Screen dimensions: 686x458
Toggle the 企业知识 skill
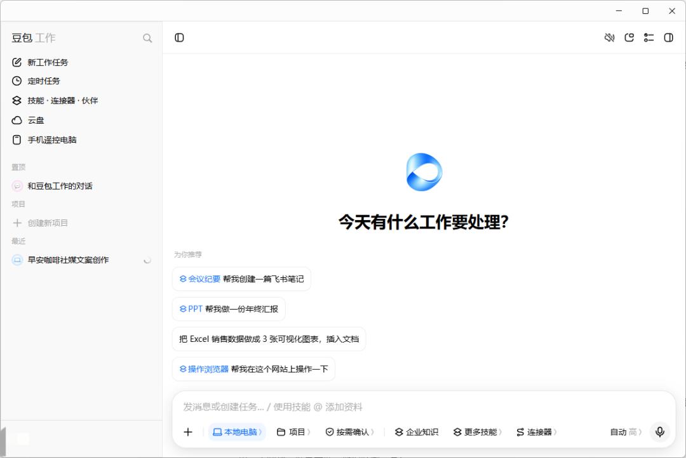click(x=417, y=432)
